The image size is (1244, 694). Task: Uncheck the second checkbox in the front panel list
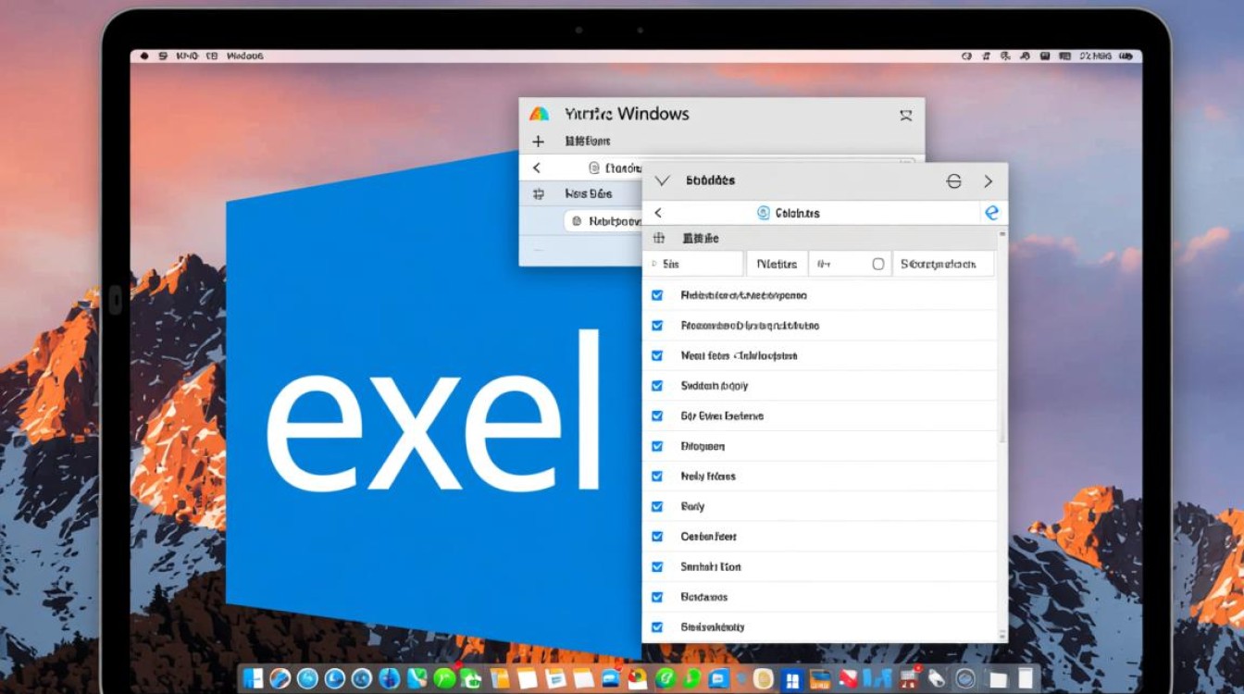[x=657, y=326]
